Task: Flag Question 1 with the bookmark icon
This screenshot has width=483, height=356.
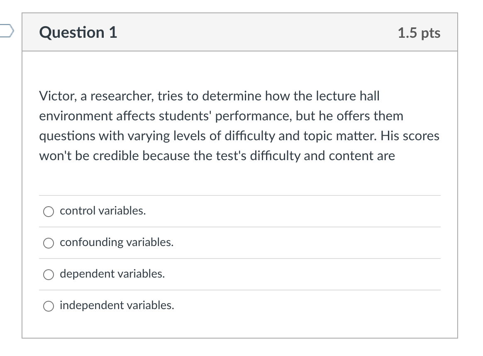Action: tap(6, 31)
